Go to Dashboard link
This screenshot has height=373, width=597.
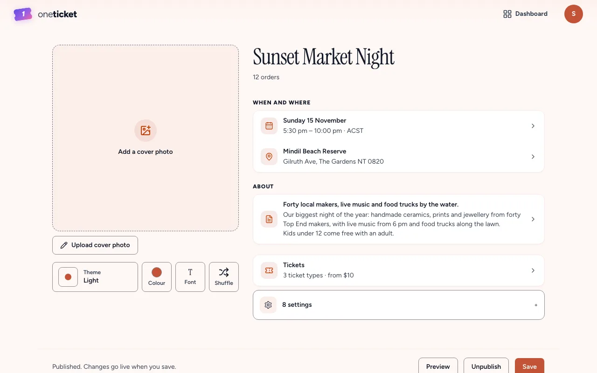(x=526, y=14)
